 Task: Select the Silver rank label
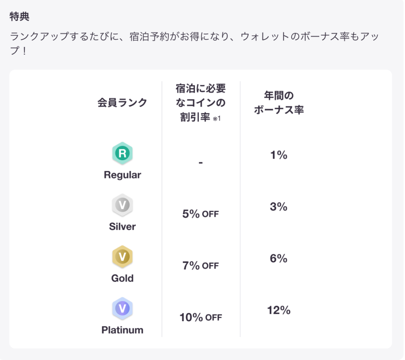coord(122,227)
